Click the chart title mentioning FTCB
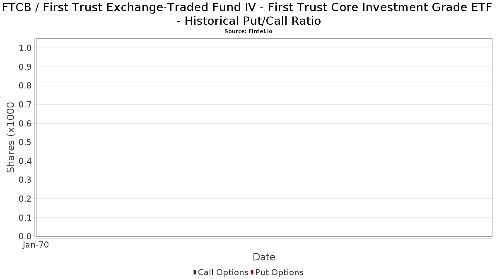 click(248, 14)
